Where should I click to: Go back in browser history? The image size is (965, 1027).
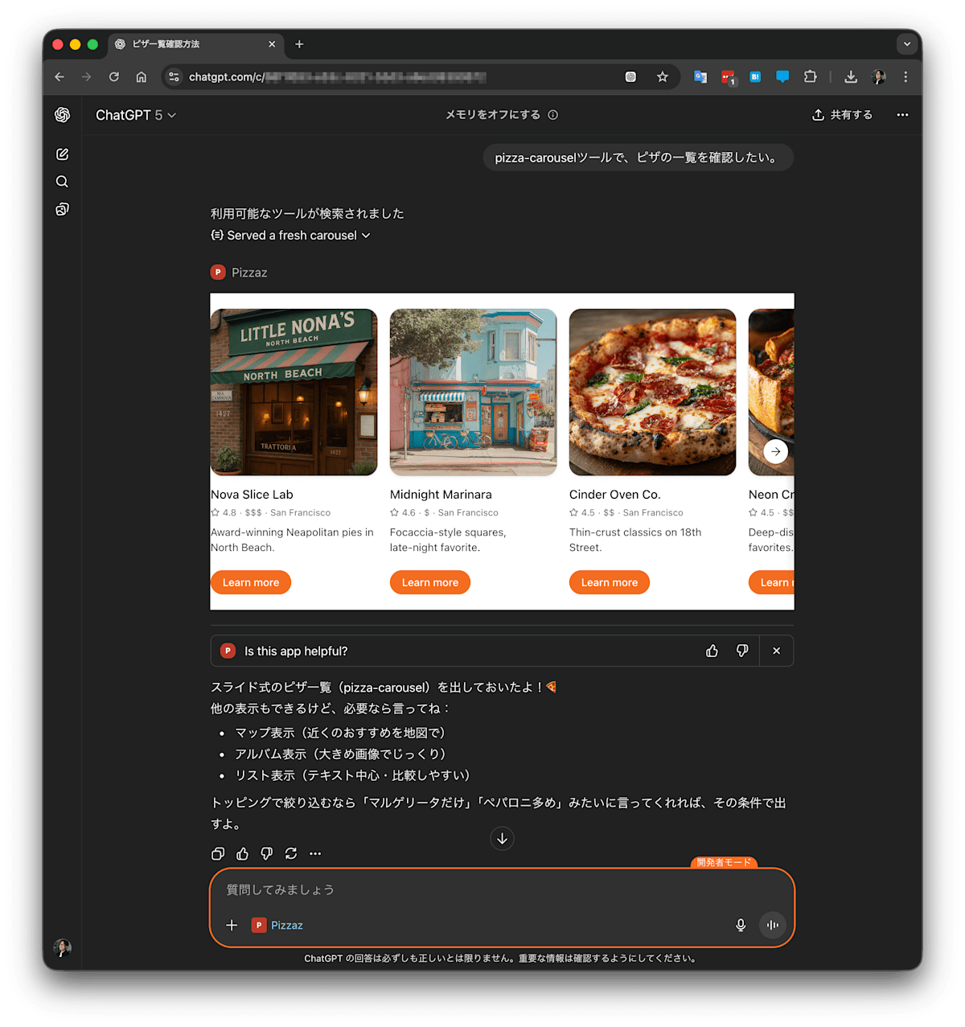pyautogui.click(x=60, y=77)
